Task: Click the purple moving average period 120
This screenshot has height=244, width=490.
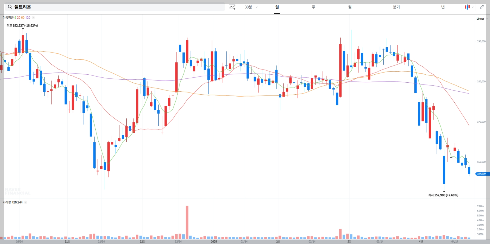Action: [28, 18]
